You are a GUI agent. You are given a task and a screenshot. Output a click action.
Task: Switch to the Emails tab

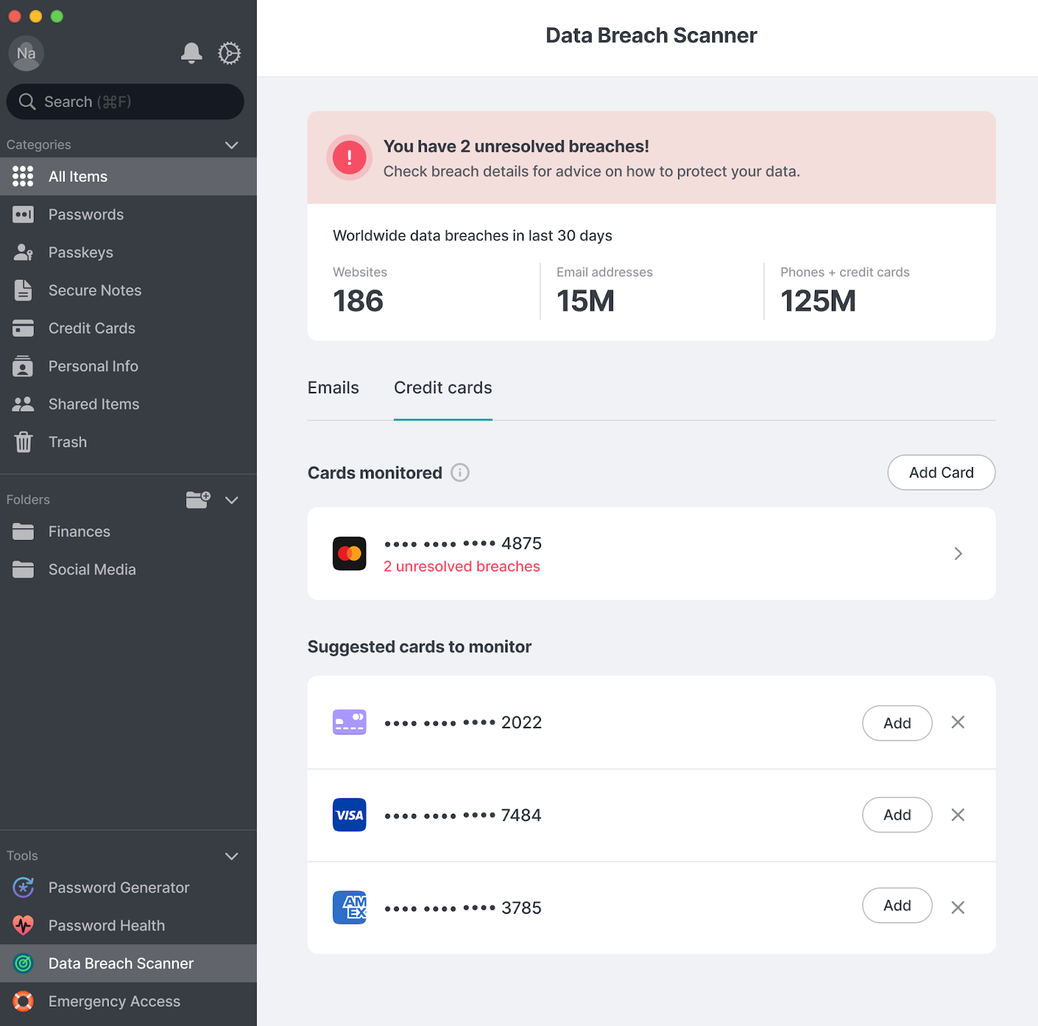coord(333,387)
